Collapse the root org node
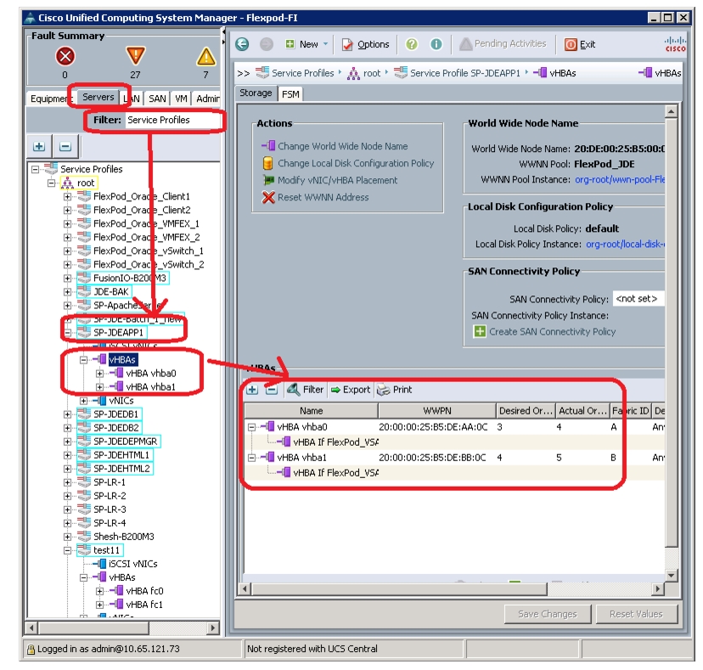Image resolution: width=703 pixels, height=670 pixels. pos(51,183)
